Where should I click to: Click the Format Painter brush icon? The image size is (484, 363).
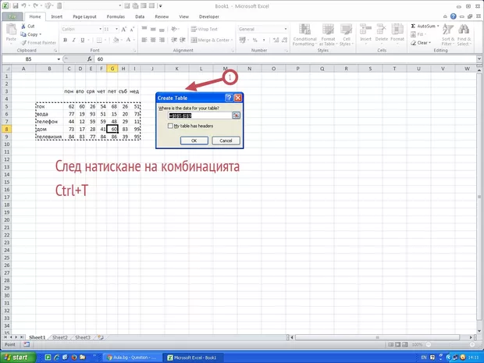point(23,42)
